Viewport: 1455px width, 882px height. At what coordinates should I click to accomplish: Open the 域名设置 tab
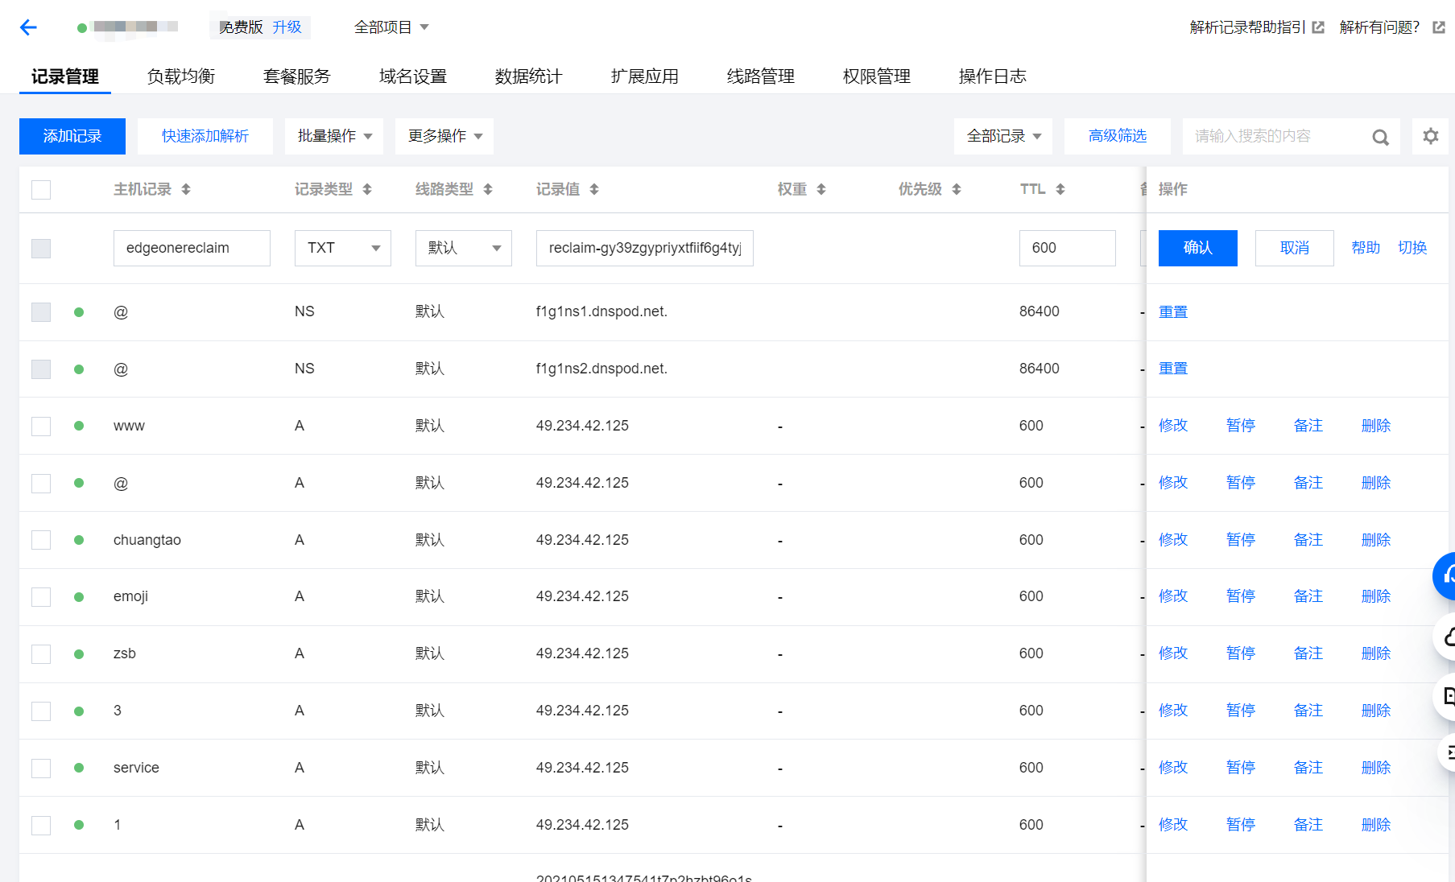pos(413,76)
